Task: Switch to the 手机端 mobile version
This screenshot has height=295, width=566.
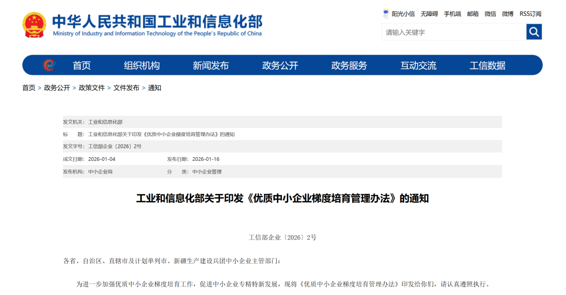Action: pos(452,14)
